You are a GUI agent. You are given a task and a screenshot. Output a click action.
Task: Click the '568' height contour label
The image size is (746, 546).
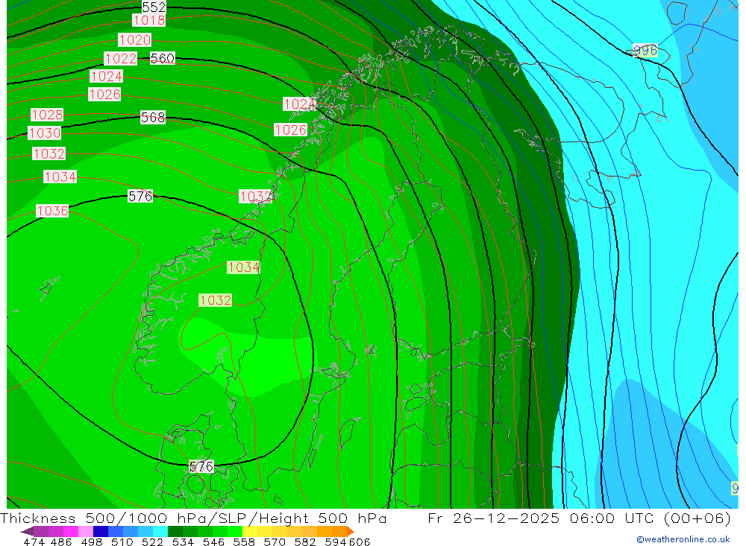point(153,117)
